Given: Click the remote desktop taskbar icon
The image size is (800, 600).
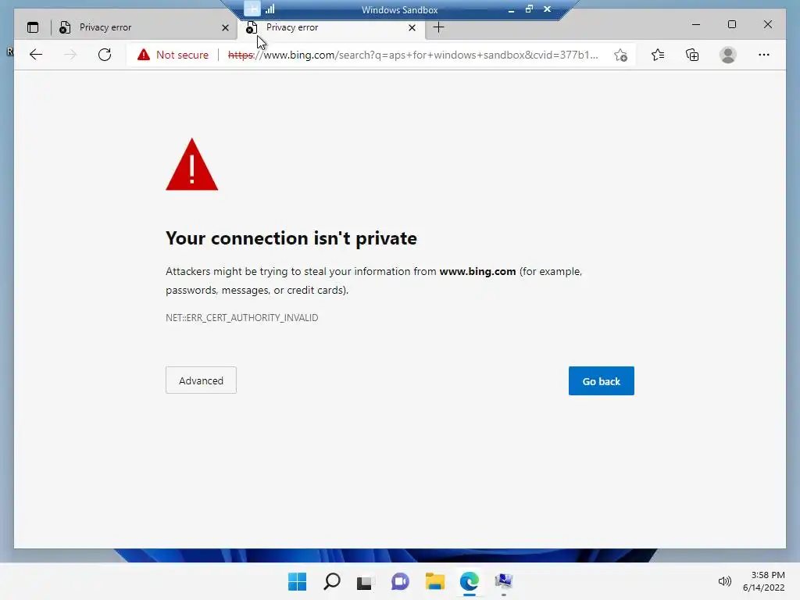Looking at the screenshot, I should coord(504,581).
